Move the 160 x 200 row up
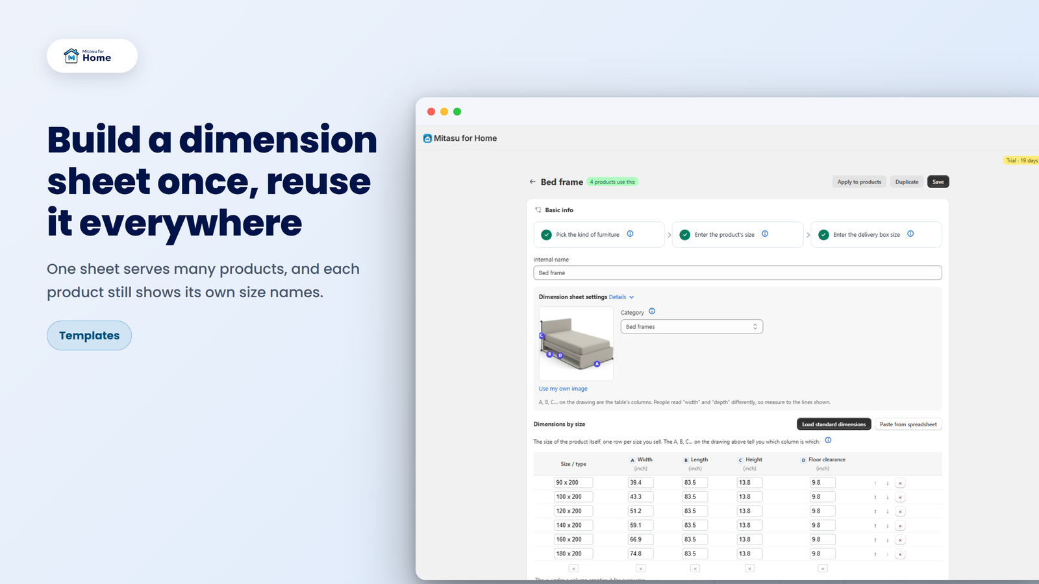The height and width of the screenshot is (584, 1039). [x=875, y=540]
